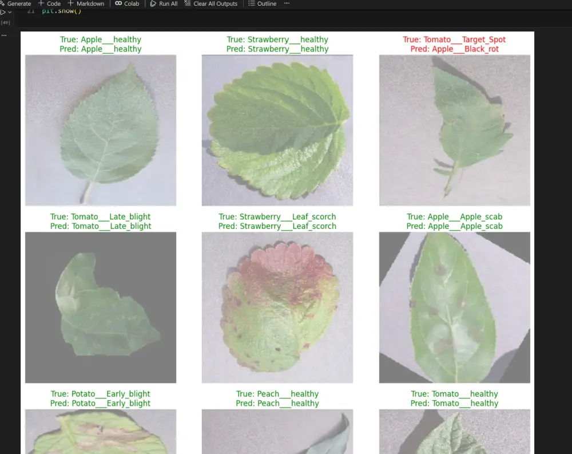This screenshot has height=454, width=572.
Task: Click the Clear All Outputs icon
Action: (188, 3)
